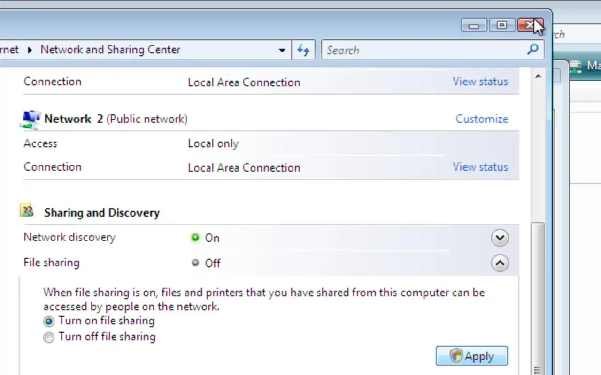Click the vertical scrollbar up arrow
Image resolution: width=601 pixels, height=375 pixels.
coord(538,76)
